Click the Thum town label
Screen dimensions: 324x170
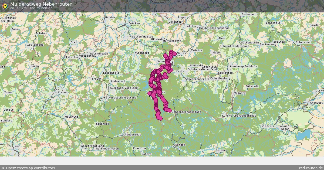tap(222, 38)
